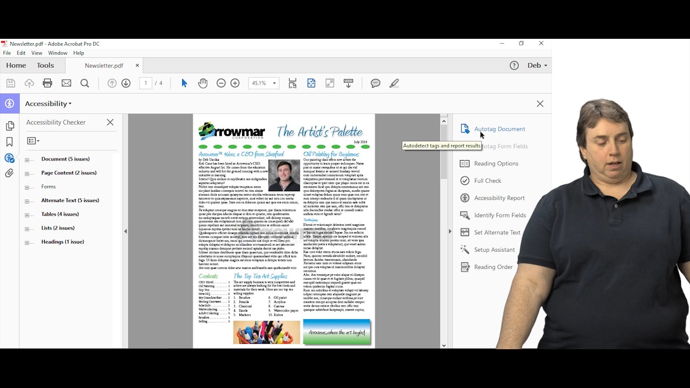Click the Add comment sticky note icon
This screenshot has height=388, width=690.
pyautogui.click(x=376, y=83)
